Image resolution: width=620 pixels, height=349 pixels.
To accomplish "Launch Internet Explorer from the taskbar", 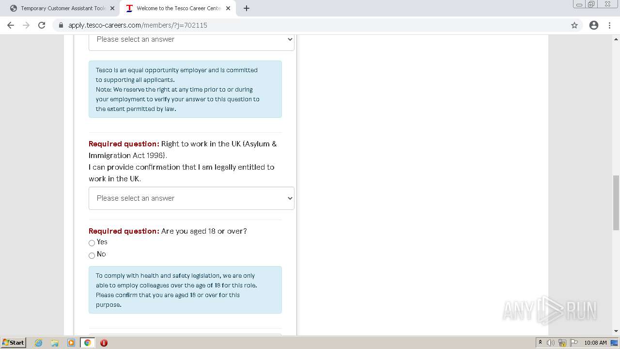I will pyautogui.click(x=39, y=343).
